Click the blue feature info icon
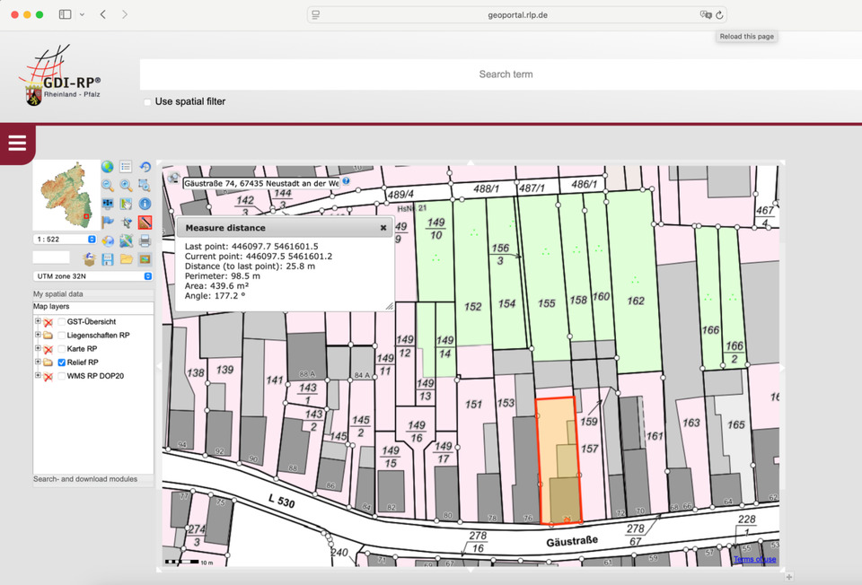 (x=145, y=204)
